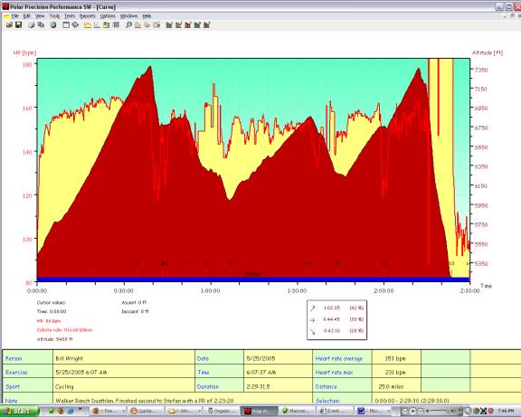Screen dimensions: 521x417
Task: Open the Options menu
Action: [108, 16]
